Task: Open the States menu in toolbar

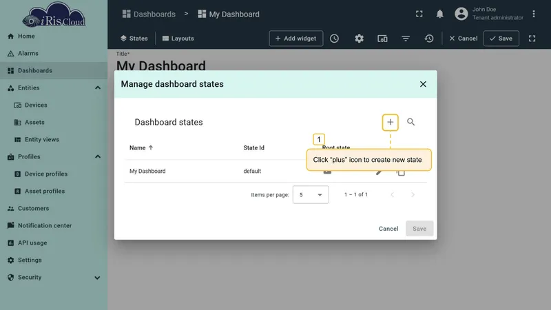Action: point(134,39)
